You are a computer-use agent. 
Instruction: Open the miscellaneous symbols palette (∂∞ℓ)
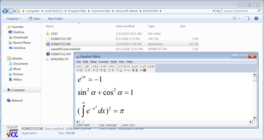(x=135, y=66)
